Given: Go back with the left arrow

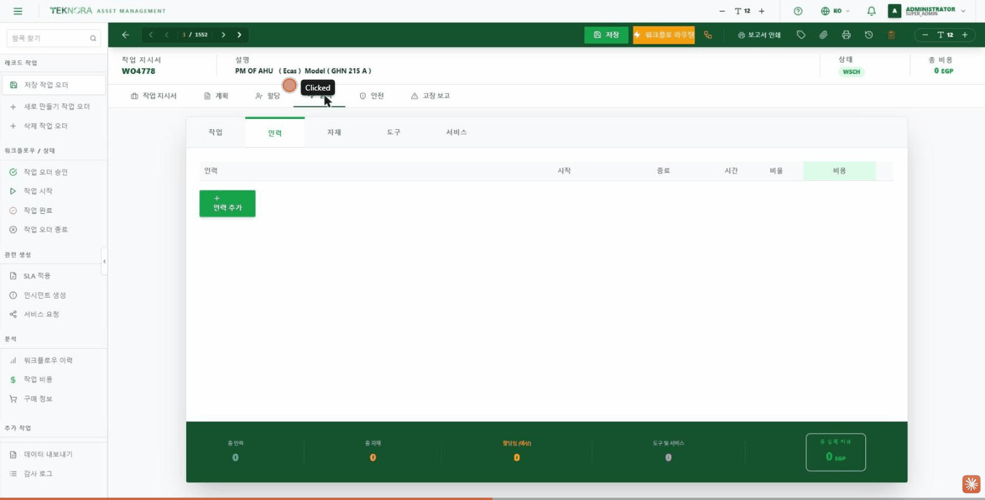Looking at the screenshot, I should [125, 35].
